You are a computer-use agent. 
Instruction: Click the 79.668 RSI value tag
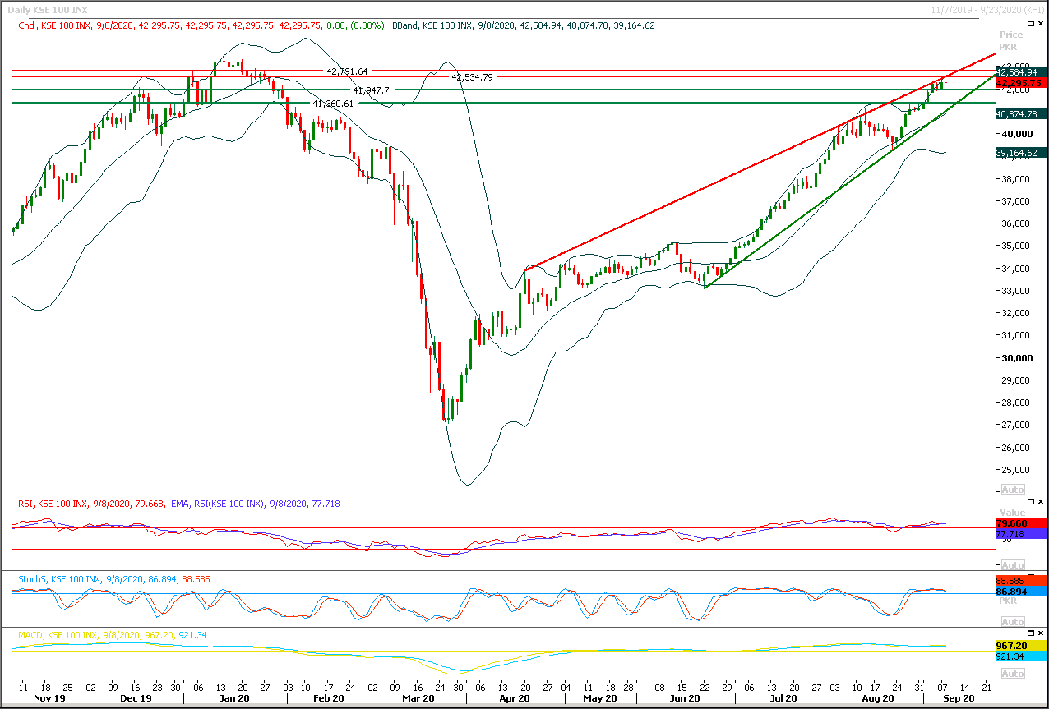[1019, 523]
